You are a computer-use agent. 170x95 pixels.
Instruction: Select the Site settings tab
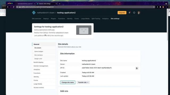pos(115,18)
